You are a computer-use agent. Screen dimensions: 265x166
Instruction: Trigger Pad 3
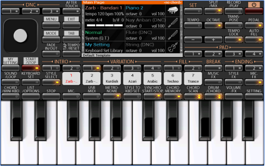[234, 54]
